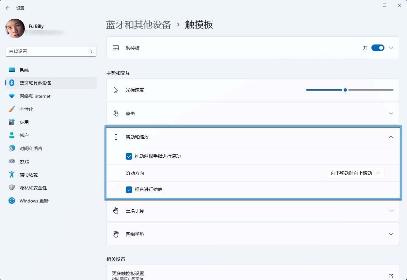The width and height of the screenshot is (407, 280).
Task: Expand the 三指手势 section
Action: 391,211
